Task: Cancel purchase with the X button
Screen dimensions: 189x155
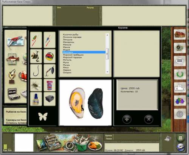Action: [149, 119]
